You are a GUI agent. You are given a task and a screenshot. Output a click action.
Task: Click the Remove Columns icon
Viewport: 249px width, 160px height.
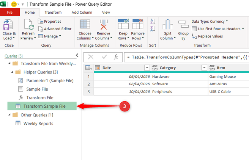point(104,24)
